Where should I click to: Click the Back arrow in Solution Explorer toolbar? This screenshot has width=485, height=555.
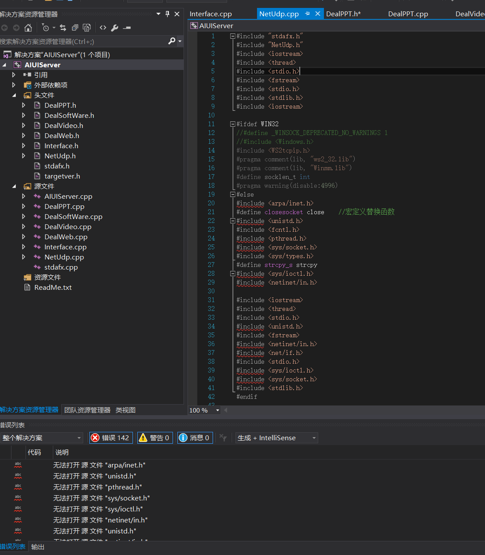[4, 28]
